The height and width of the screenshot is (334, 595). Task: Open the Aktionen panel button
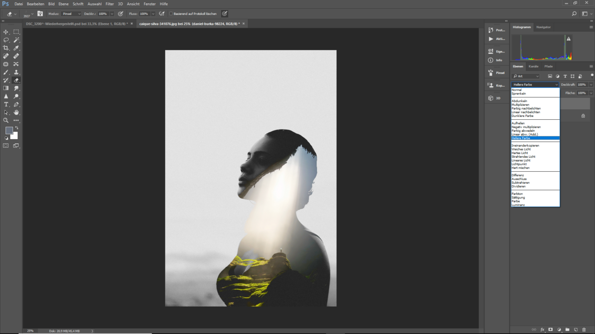(496, 39)
